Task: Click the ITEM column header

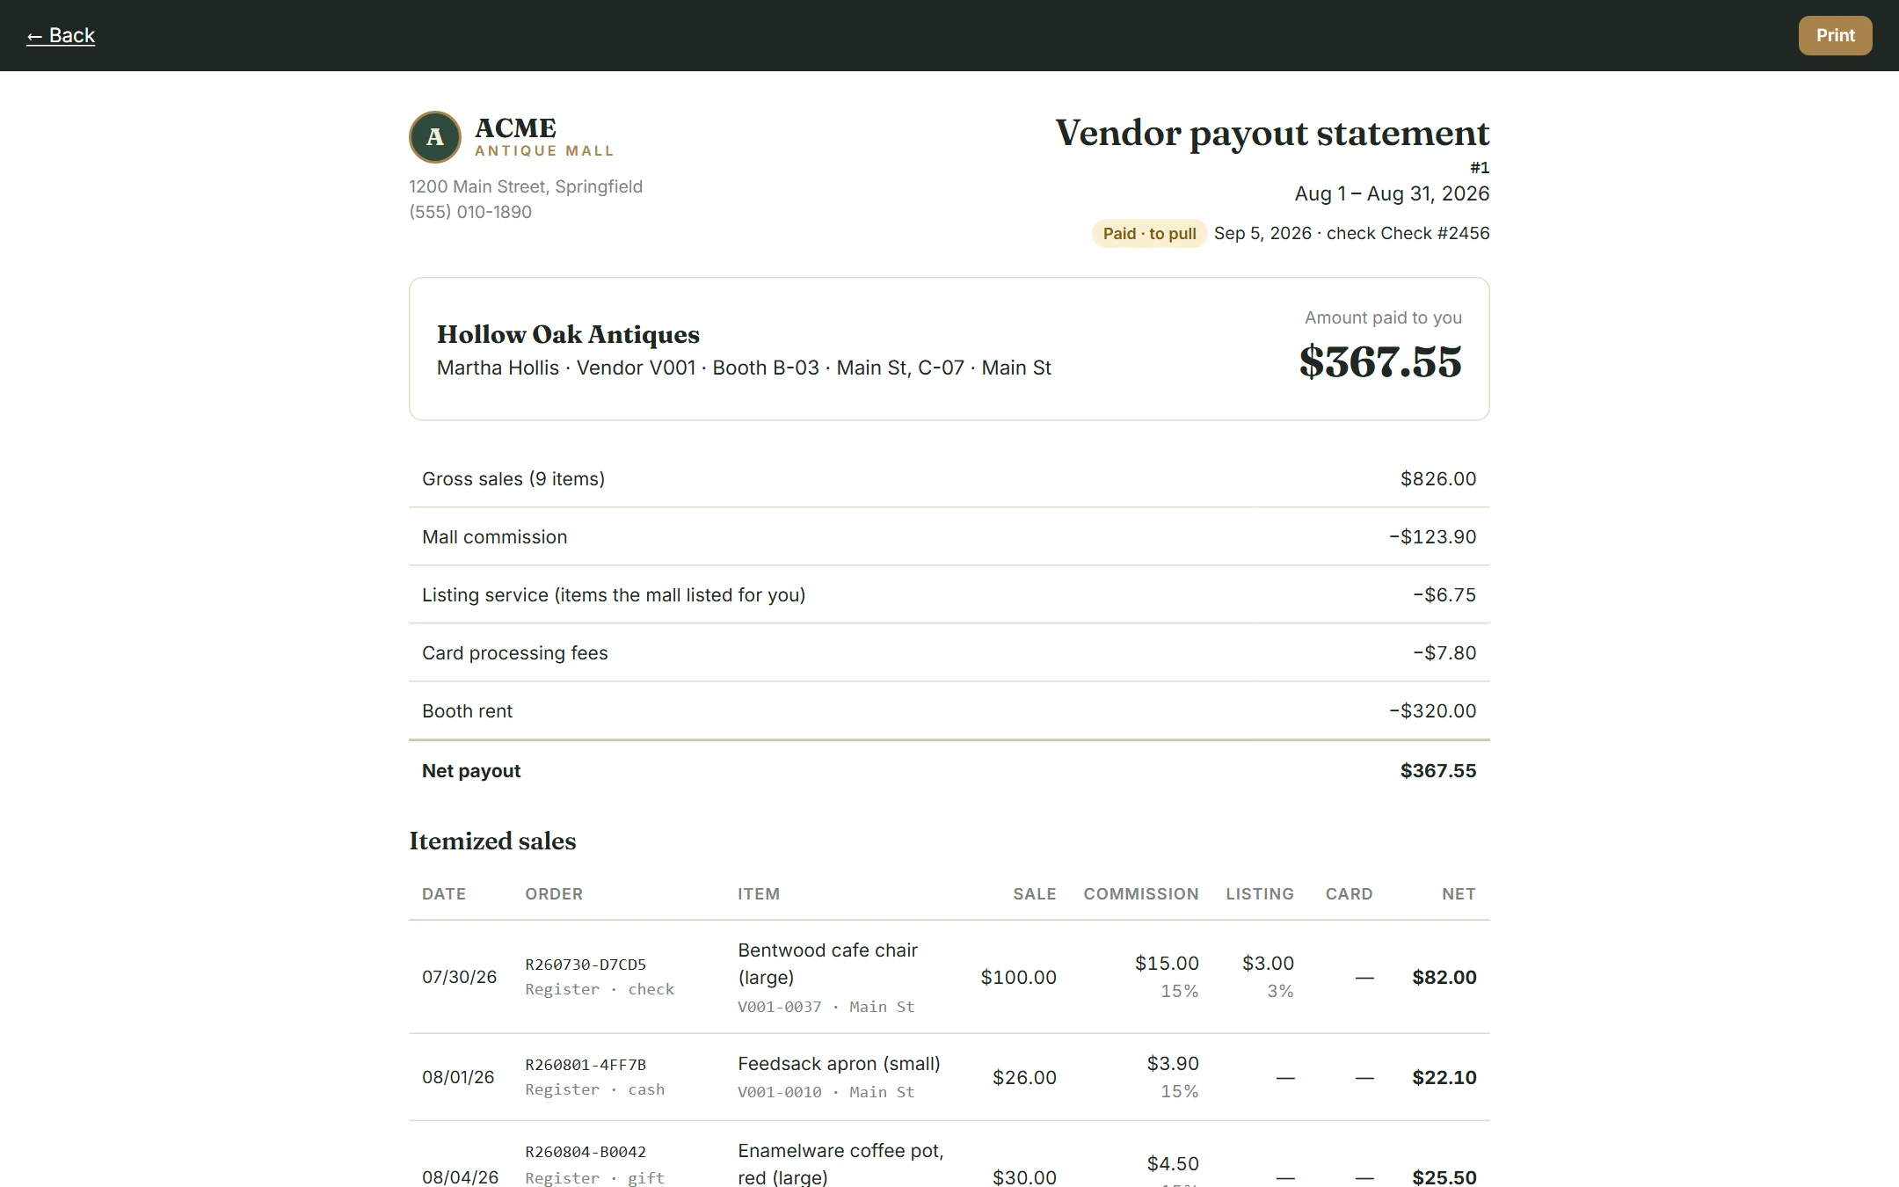Action: (759, 893)
